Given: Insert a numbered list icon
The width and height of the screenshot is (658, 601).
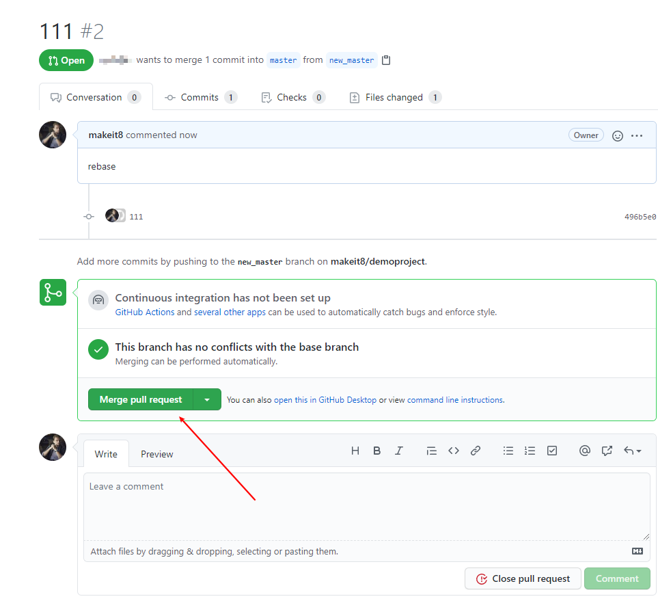Looking at the screenshot, I should point(530,451).
